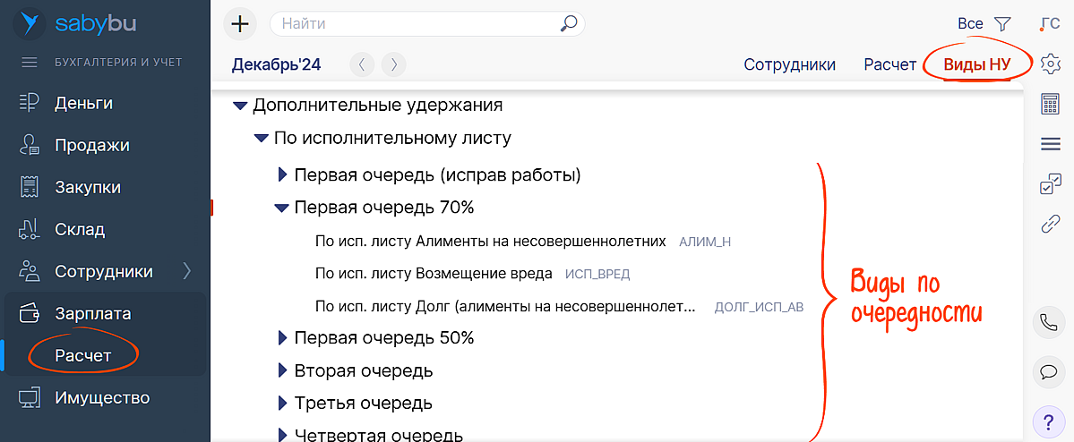Image resolution: width=1074 pixels, height=442 pixels.
Task: Switch to Виды НУ tab
Action: (976, 64)
